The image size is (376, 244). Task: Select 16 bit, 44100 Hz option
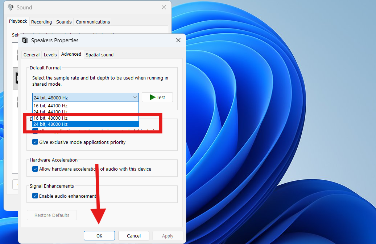[50, 106]
